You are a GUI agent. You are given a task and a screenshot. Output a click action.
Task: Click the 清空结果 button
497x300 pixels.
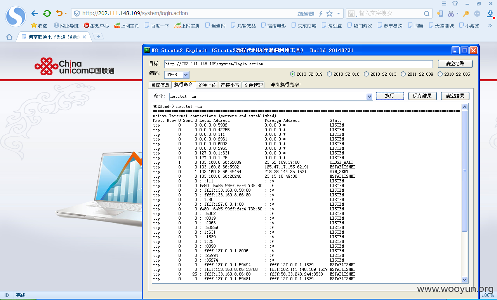(455, 96)
